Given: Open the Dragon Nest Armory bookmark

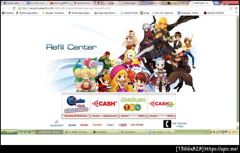Looking at the screenshot, I should pos(106,13).
